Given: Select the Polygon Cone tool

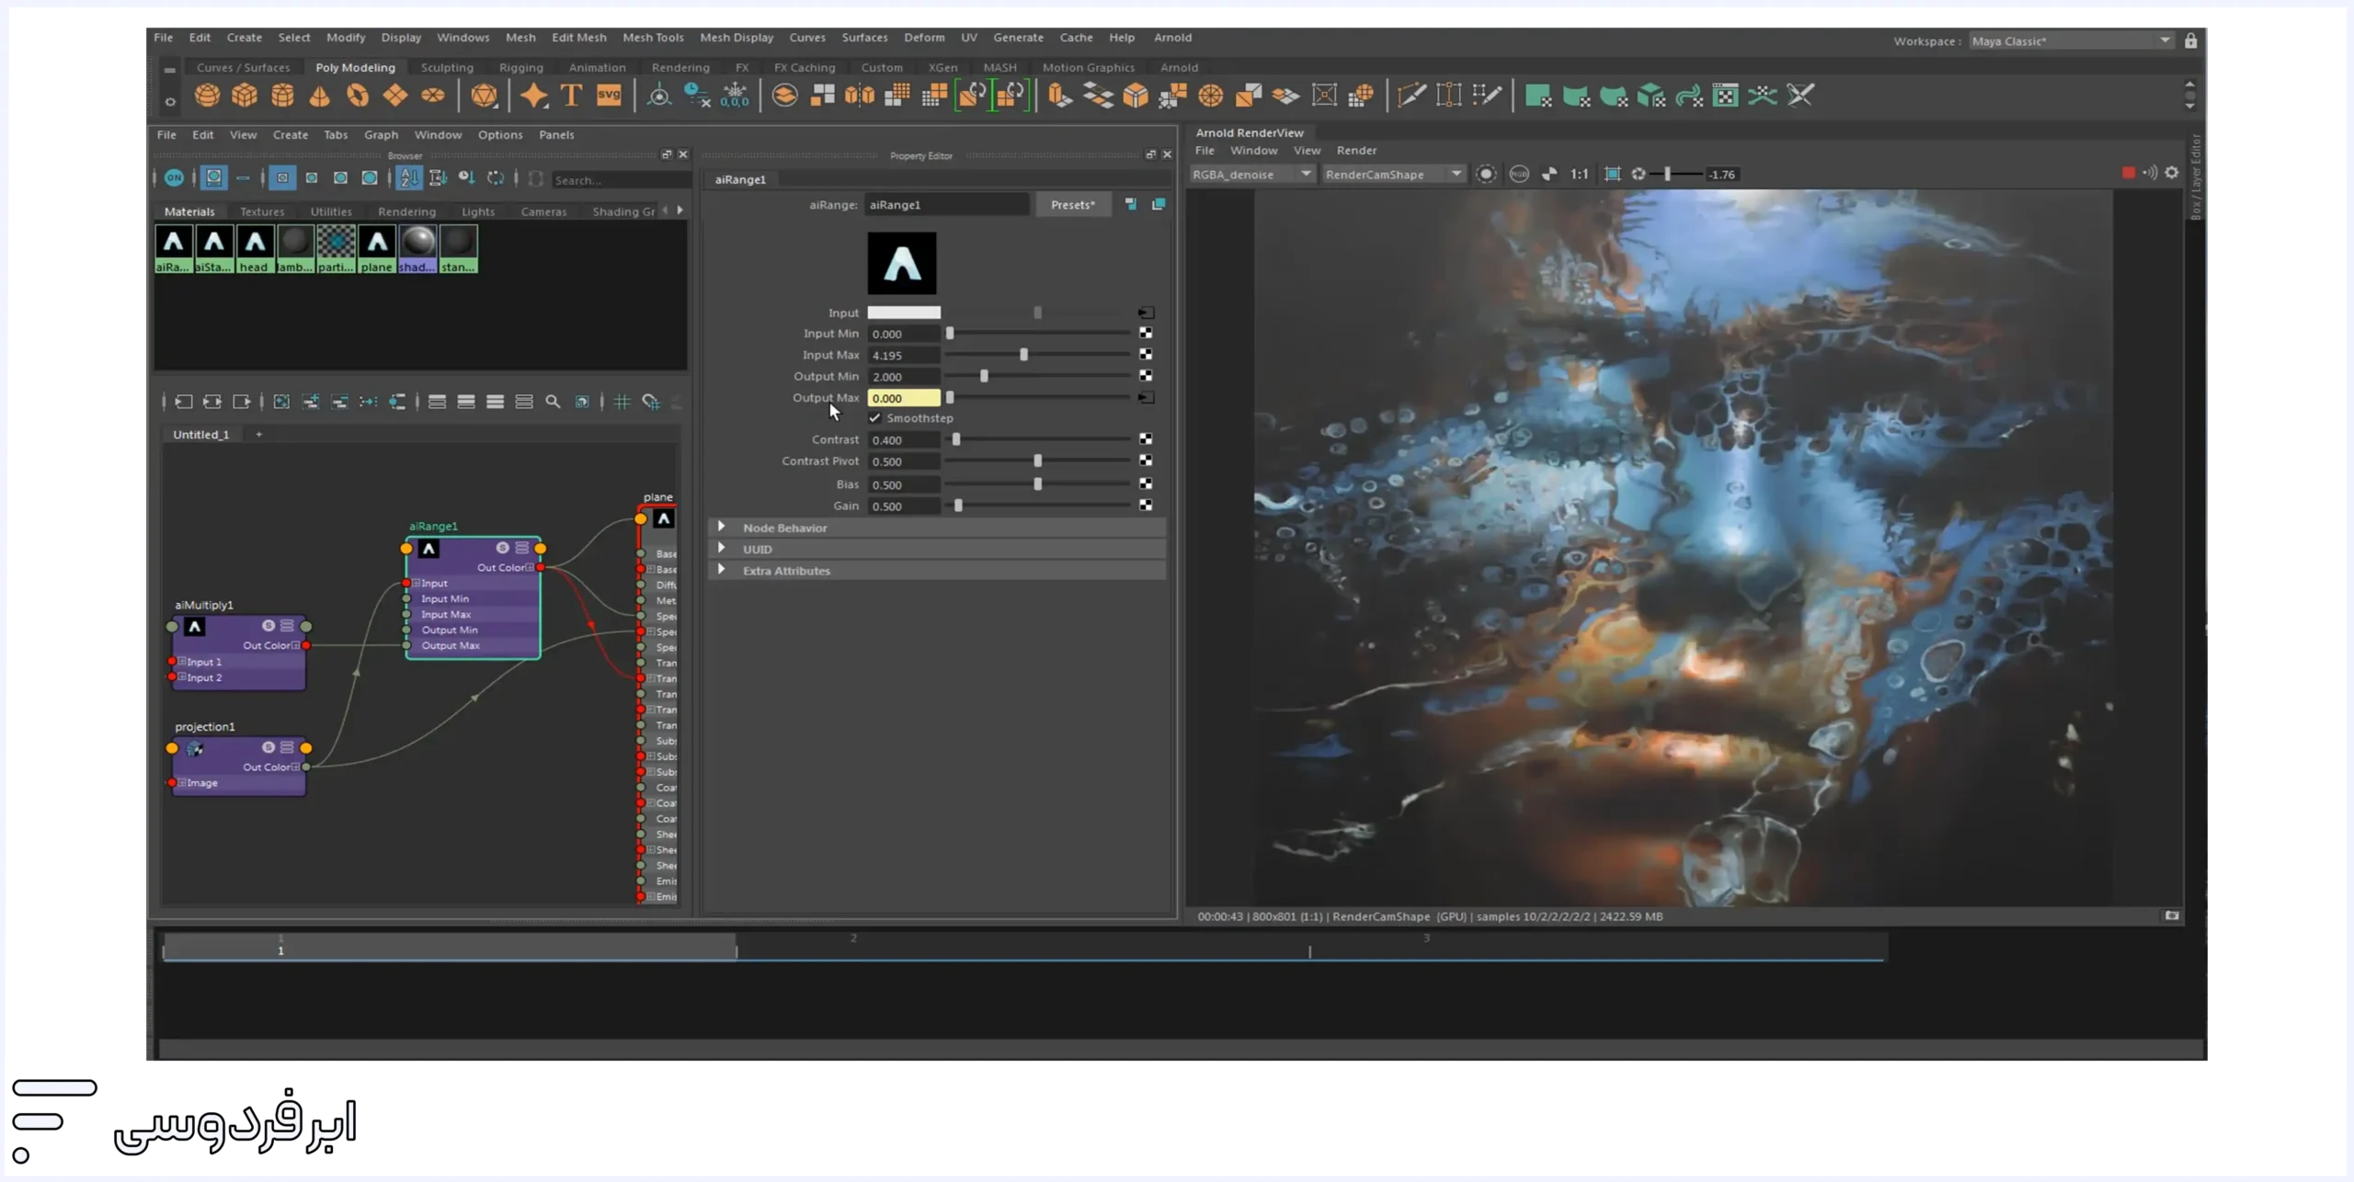Looking at the screenshot, I should [x=317, y=96].
